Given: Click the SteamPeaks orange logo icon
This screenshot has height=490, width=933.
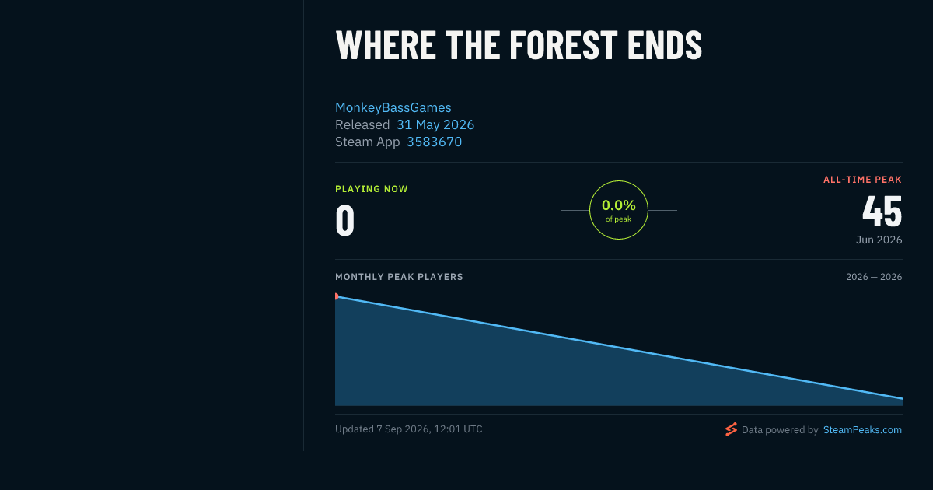Looking at the screenshot, I should [731, 429].
